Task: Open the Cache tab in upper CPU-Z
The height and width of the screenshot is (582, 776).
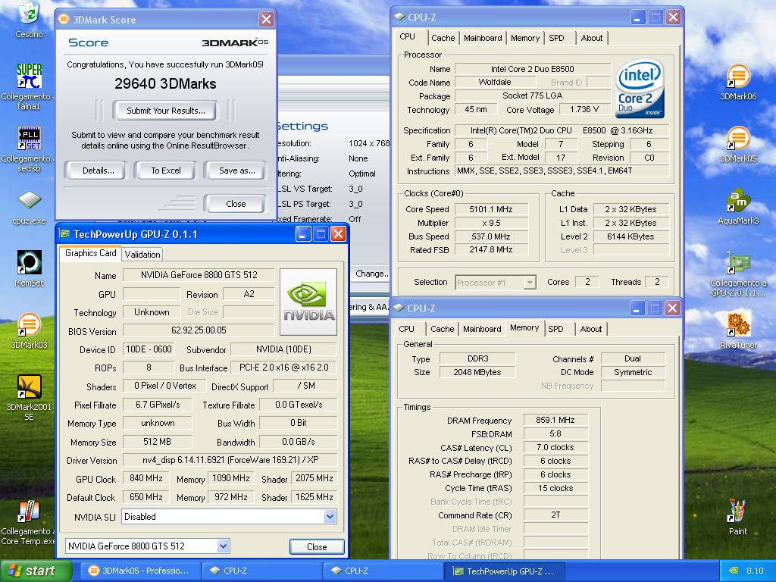Action: 443,38
